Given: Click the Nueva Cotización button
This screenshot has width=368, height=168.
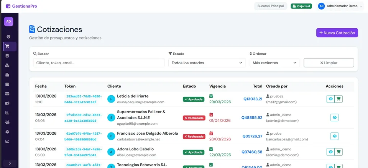Looking at the screenshot, I should click(x=337, y=33).
